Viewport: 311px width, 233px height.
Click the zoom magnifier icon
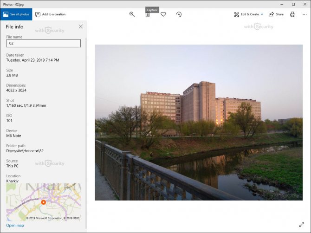[132, 14]
